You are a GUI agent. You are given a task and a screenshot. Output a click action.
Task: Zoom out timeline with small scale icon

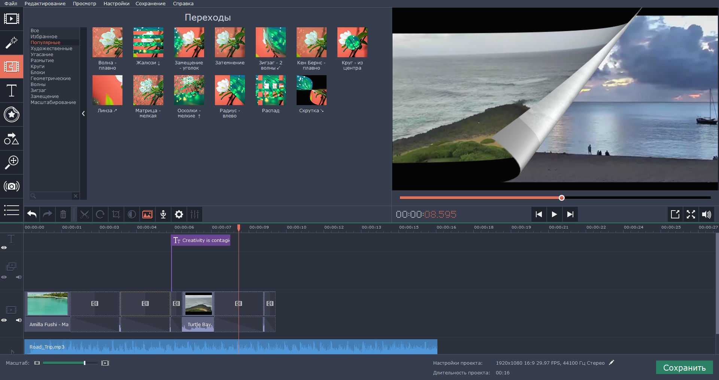pos(37,363)
